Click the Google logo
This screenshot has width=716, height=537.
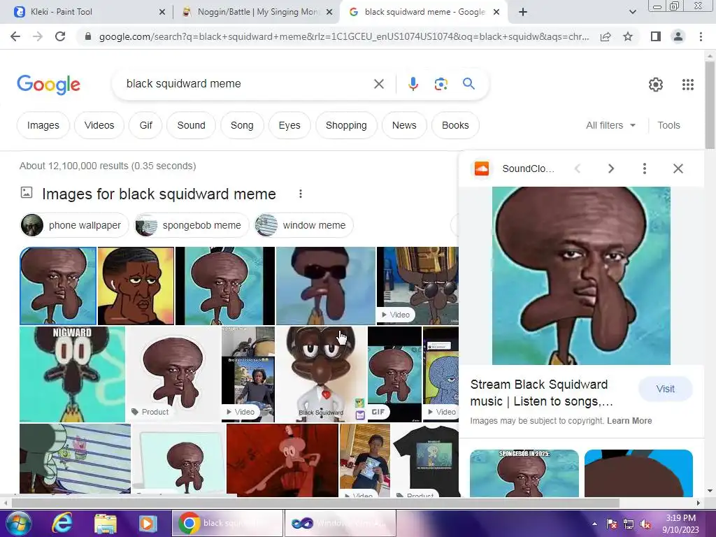pyautogui.click(x=48, y=85)
